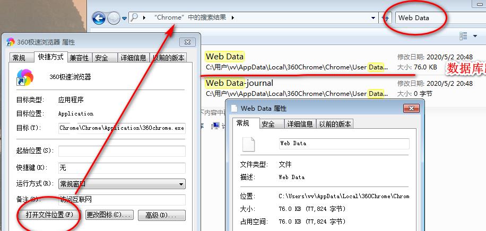Click the Explorer change view icon
The image size is (486, 231).
pyautogui.click(x=463, y=36)
